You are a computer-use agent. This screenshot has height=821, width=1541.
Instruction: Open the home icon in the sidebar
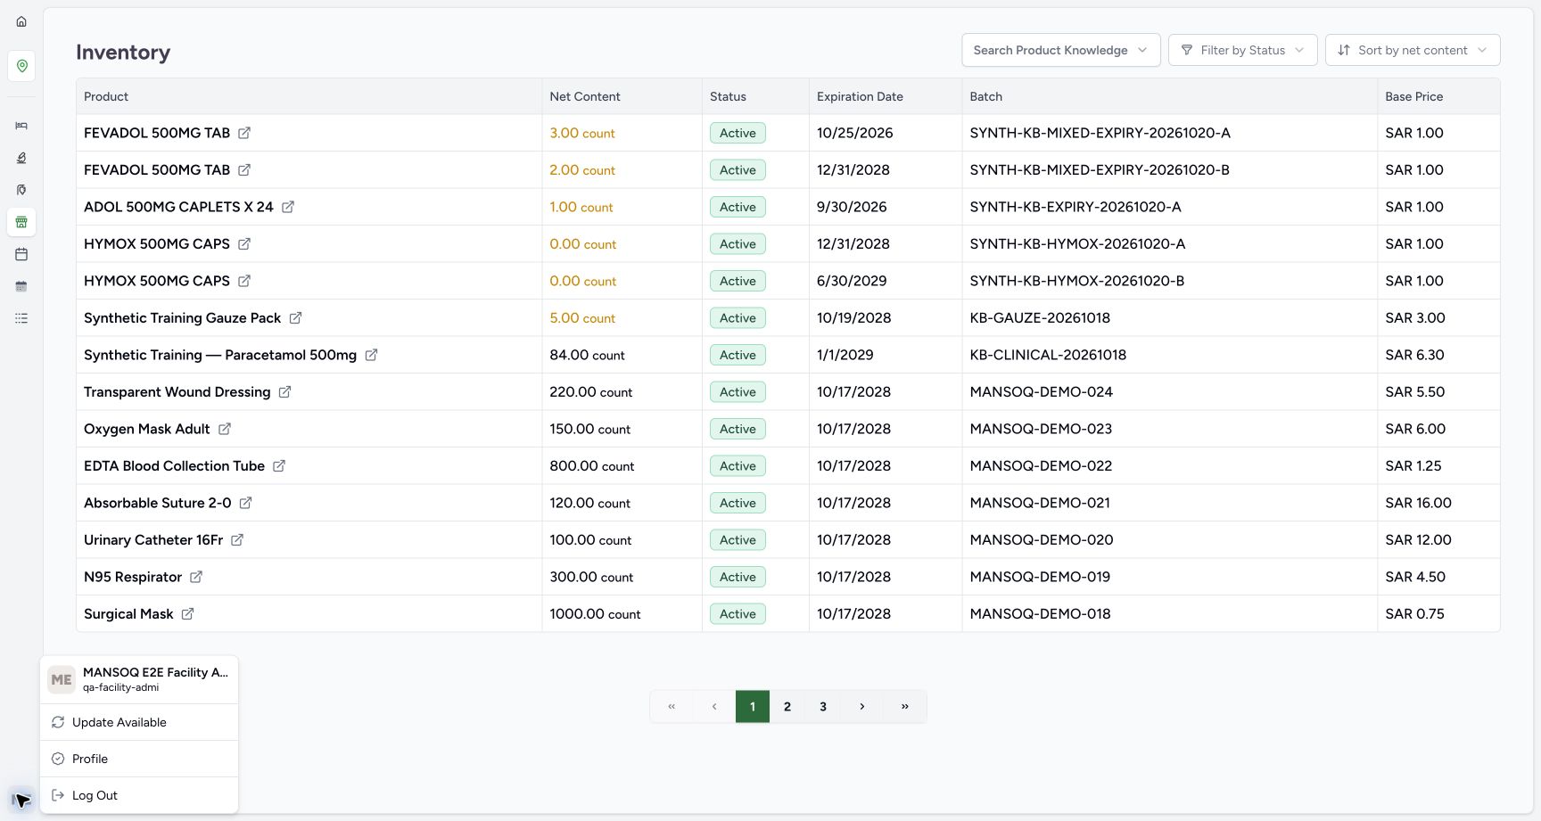[21, 21]
